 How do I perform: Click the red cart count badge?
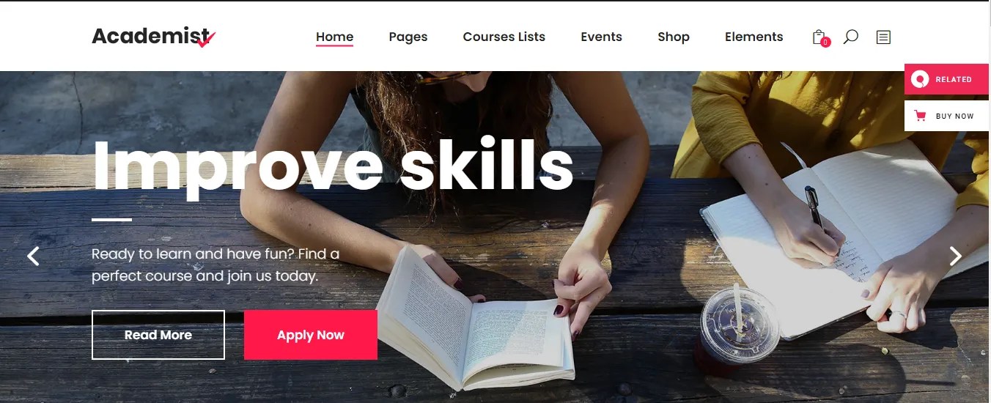pyautogui.click(x=825, y=42)
